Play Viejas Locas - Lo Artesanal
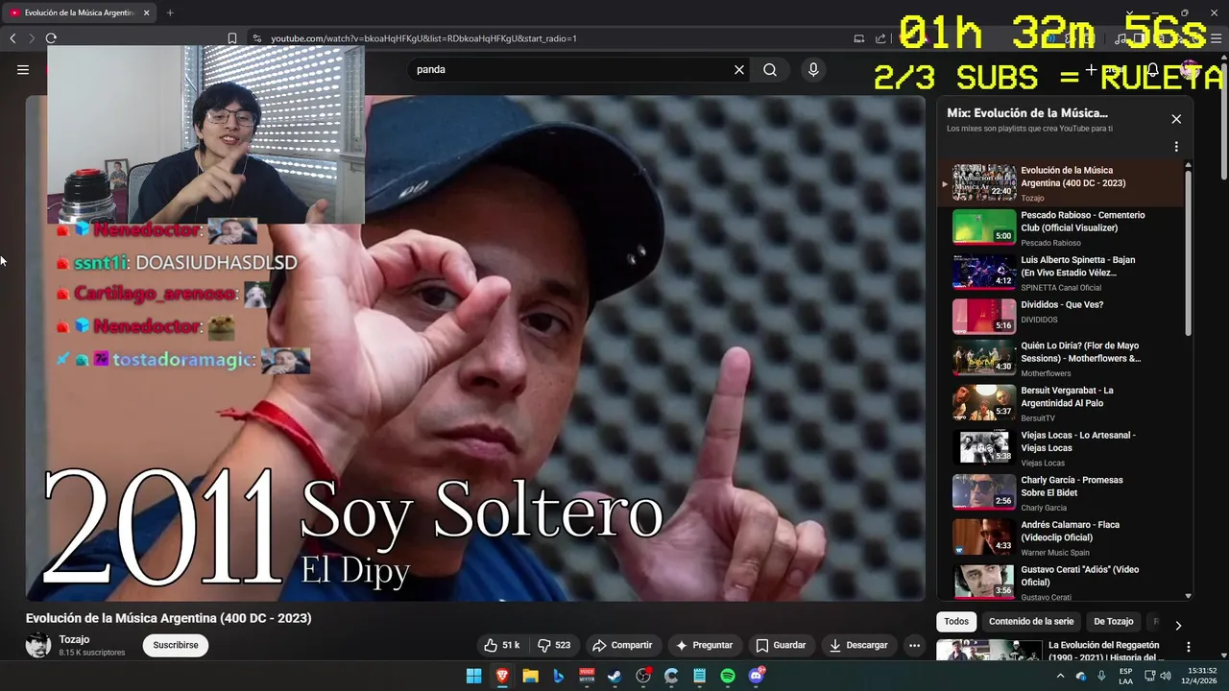The height and width of the screenshot is (691, 1229). (1061, 448)
